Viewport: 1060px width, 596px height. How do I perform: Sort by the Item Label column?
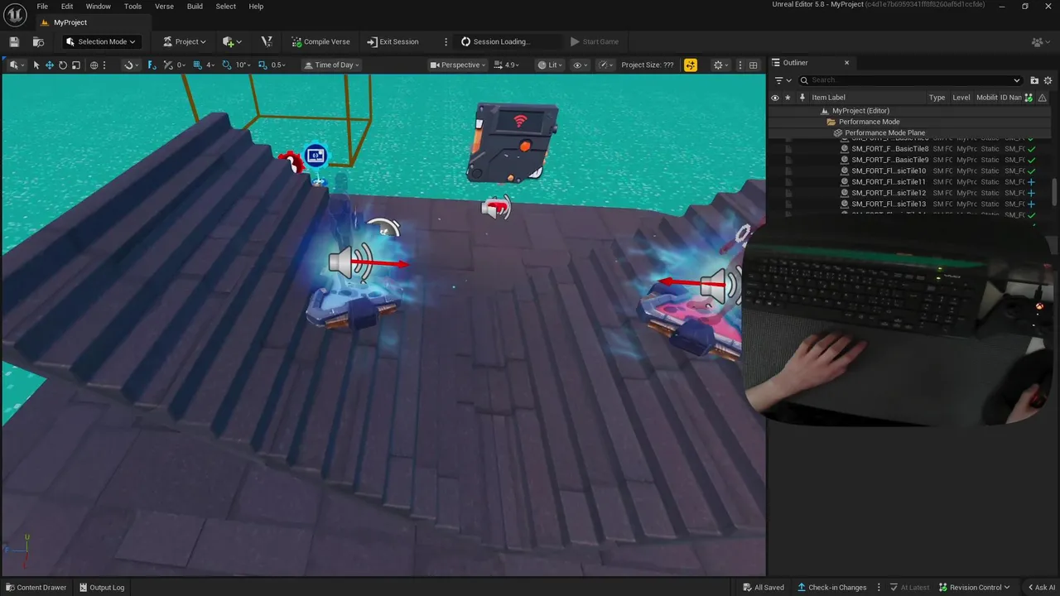828,98
